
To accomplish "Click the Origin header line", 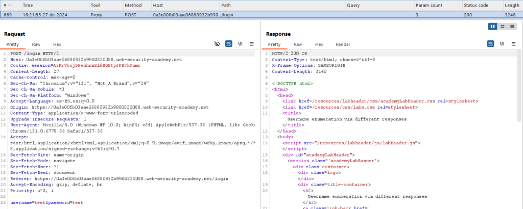I will 109,107.
